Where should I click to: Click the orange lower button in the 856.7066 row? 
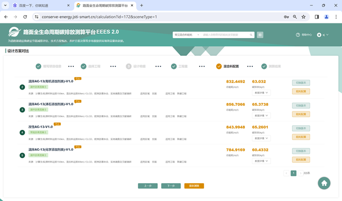pyautogui.click(x=301, y=114)
